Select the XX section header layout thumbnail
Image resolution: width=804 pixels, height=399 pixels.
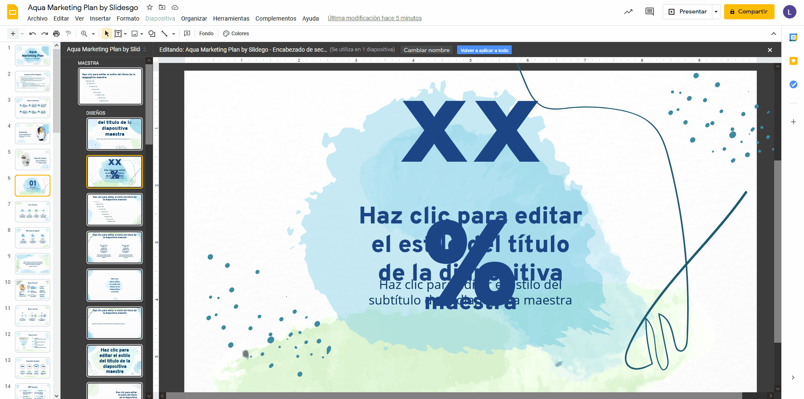[x=115, y=172]
